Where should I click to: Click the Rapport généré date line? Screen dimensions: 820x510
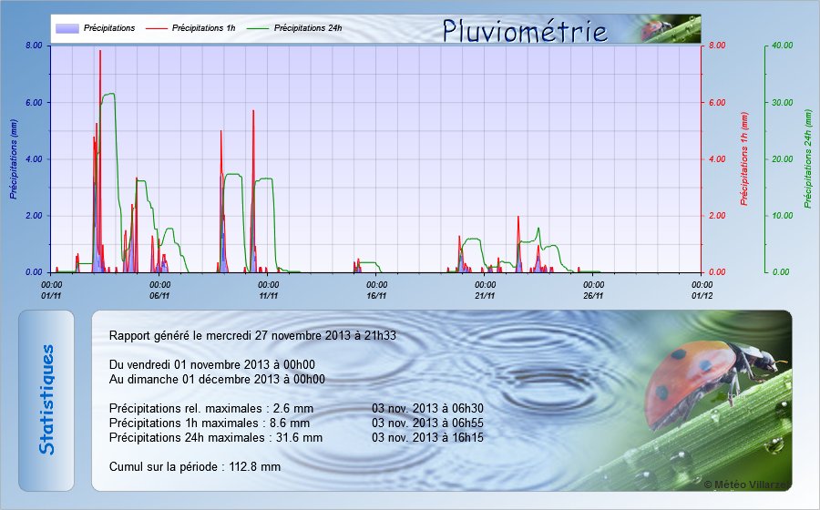252,335
